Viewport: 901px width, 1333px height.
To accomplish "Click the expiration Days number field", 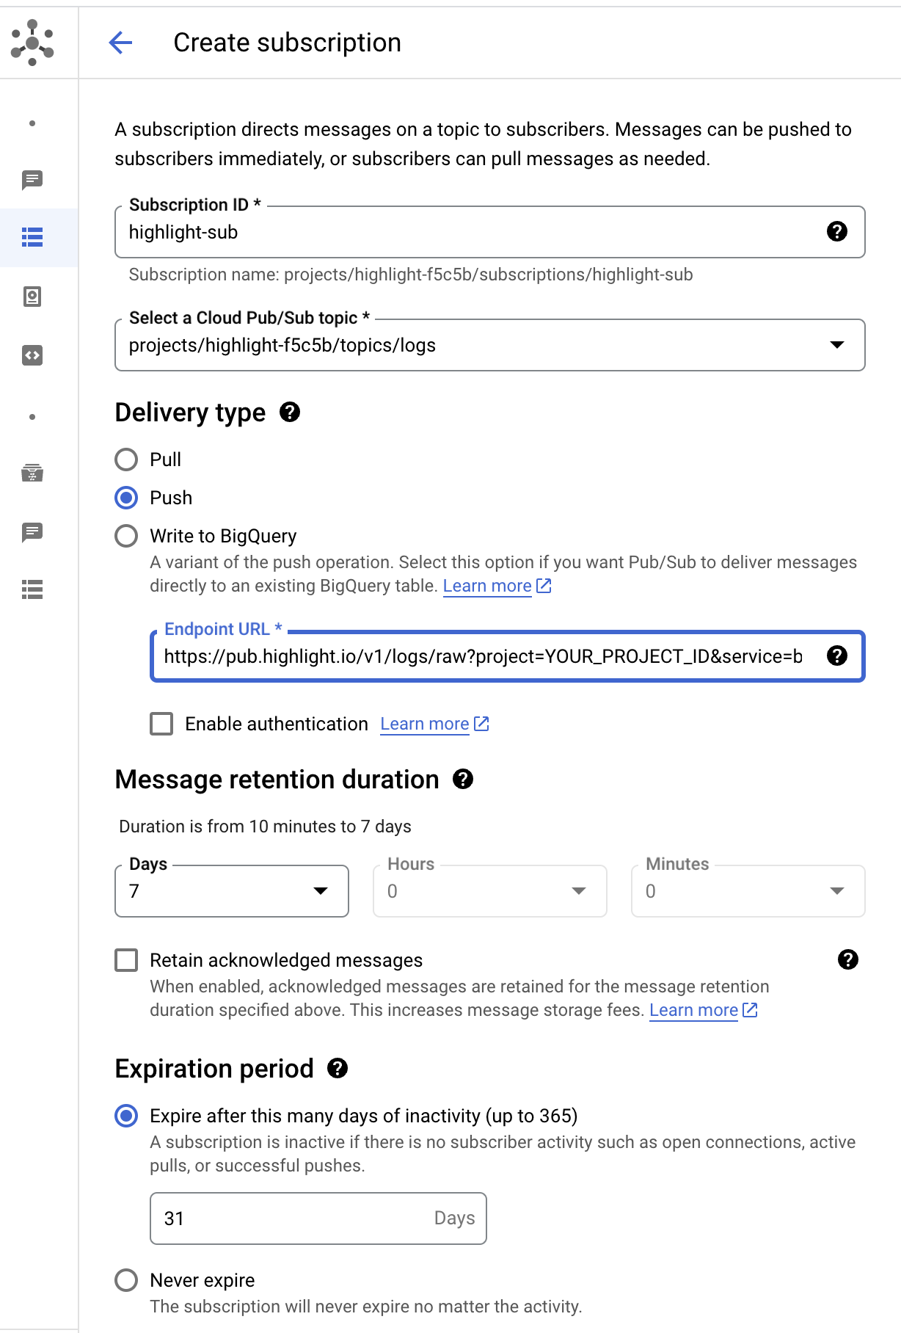I will [x=293, y=1218].
